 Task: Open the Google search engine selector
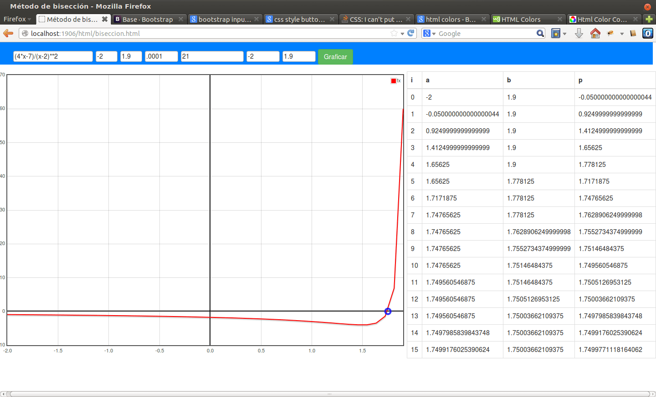[429, 33]
